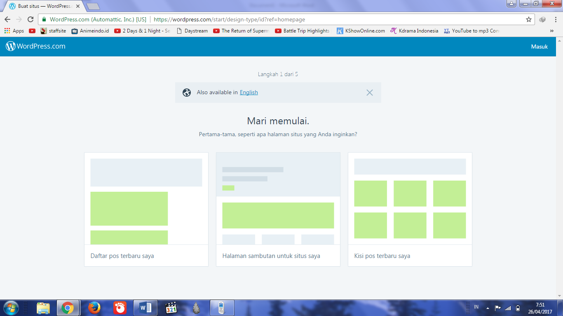Choose Kisi pos terbaru saya layout
The height and width of the screenshot is (316, 563).
point(410,209)
